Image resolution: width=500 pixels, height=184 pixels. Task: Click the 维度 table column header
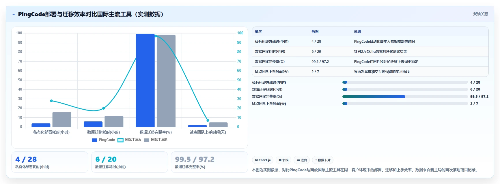[x=258, y=32]
